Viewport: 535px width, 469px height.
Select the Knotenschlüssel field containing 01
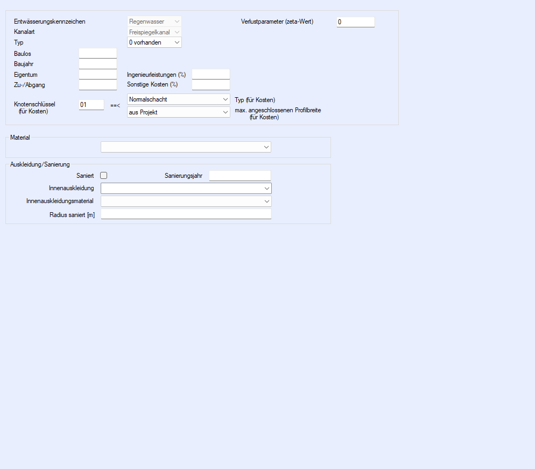click(91, 105)
